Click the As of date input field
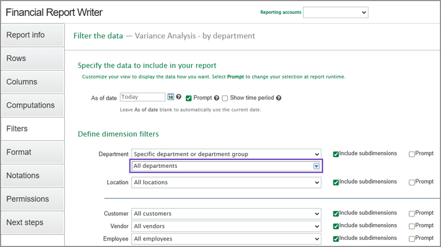This screenshot has width=441, height=247. point(142,97)
